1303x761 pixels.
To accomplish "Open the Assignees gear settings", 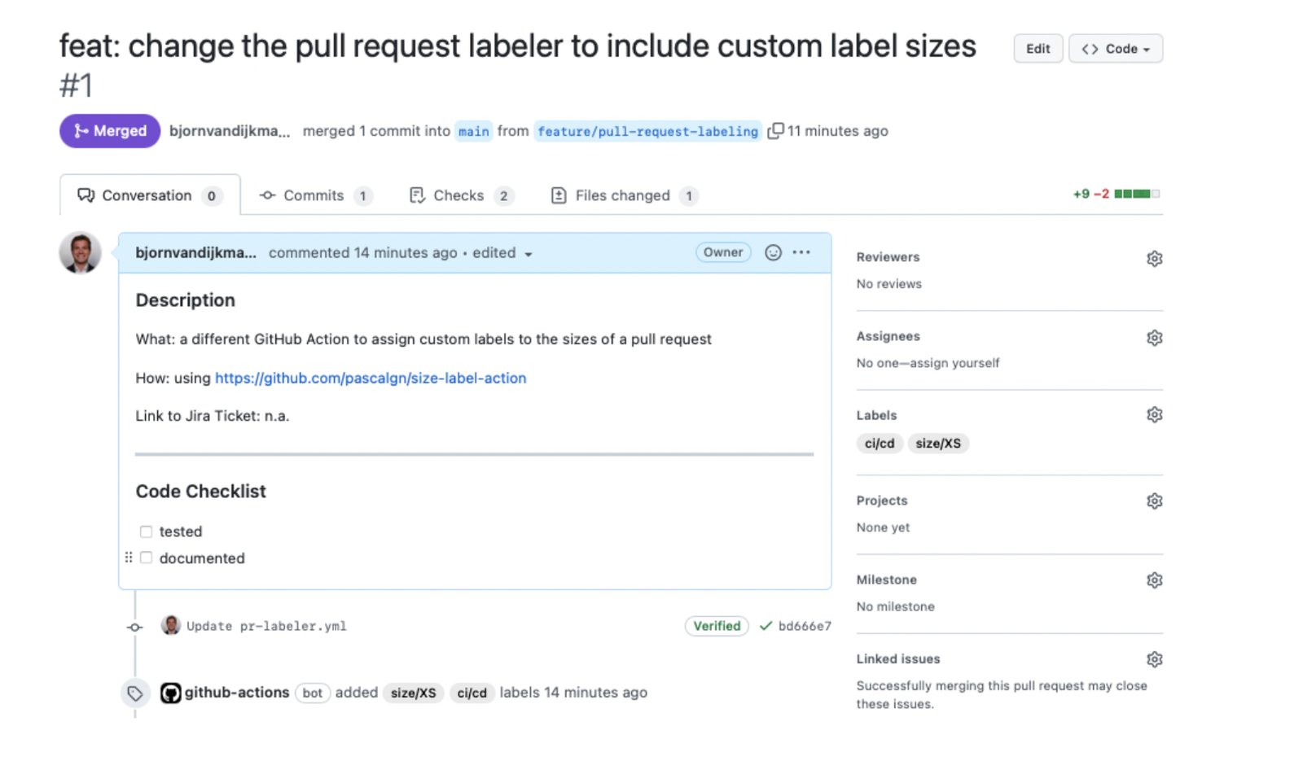I will (x=1154, y=338).
